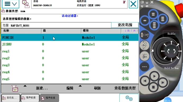183x102 pixels.
Task: Select the reg4 data row
Action: 70,72
